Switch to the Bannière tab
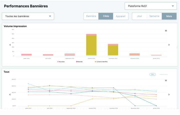The image size is (180, 115). coord(91,16)
